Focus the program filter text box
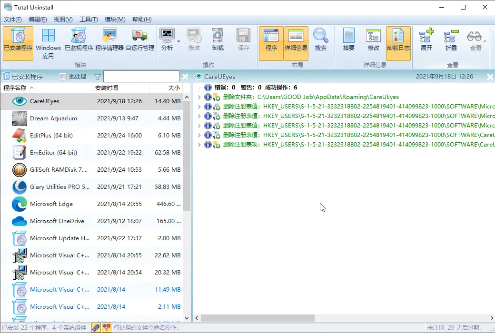Image resolution: width=495 pixels, height=333 pixels. 141,77
